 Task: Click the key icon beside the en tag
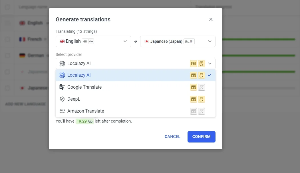coord(91,41)
